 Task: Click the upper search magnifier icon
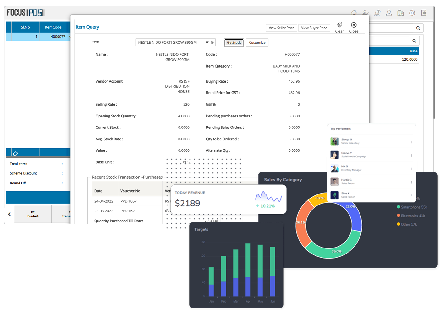[418, 28]
